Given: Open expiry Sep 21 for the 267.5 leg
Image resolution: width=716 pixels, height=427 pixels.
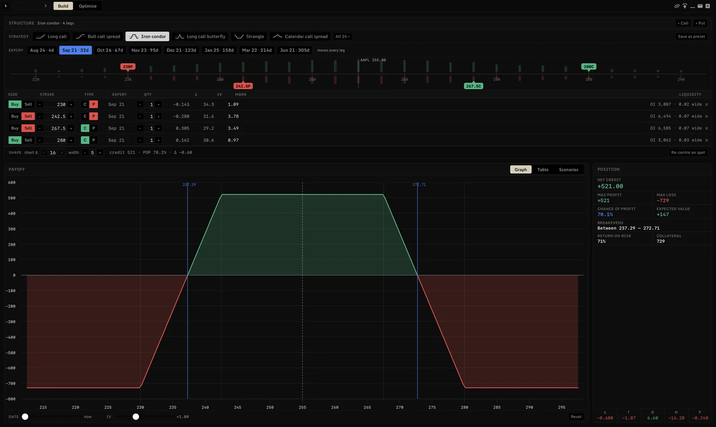Looking at the screenshot, I should coord(116,128).
